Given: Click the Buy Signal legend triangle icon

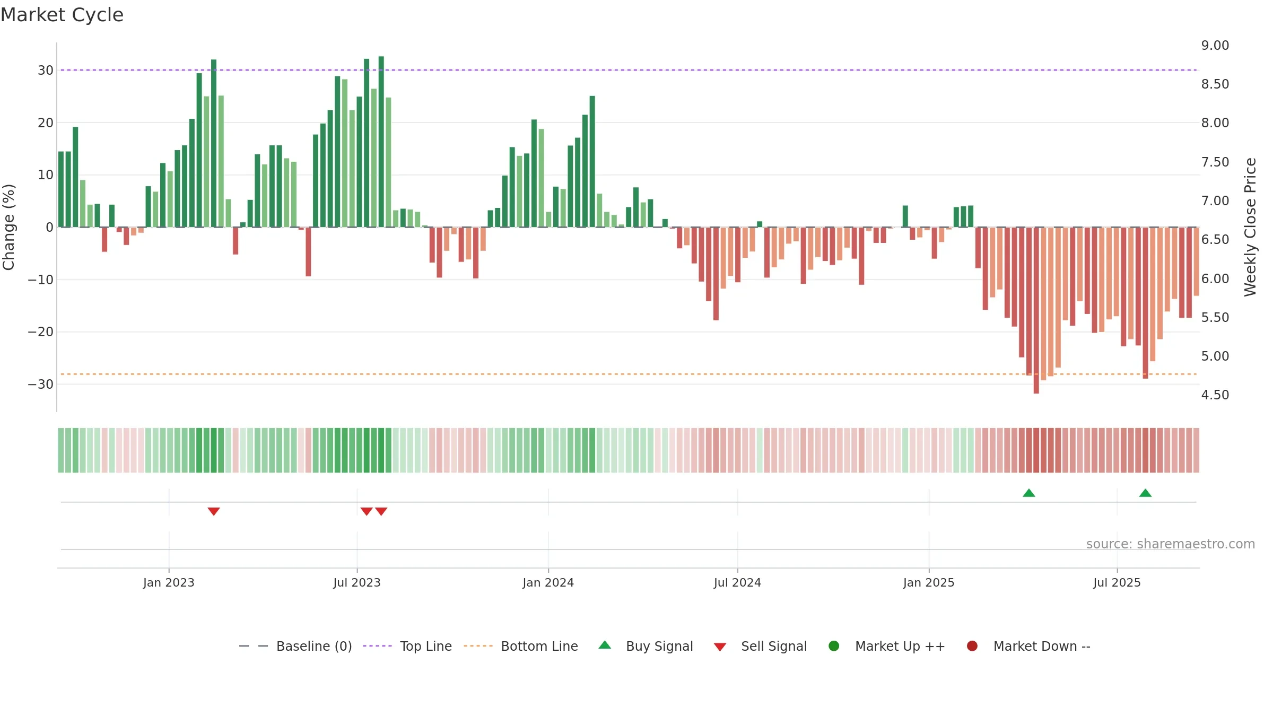Looking at the screenshot, I should click(x=605, y=645).
